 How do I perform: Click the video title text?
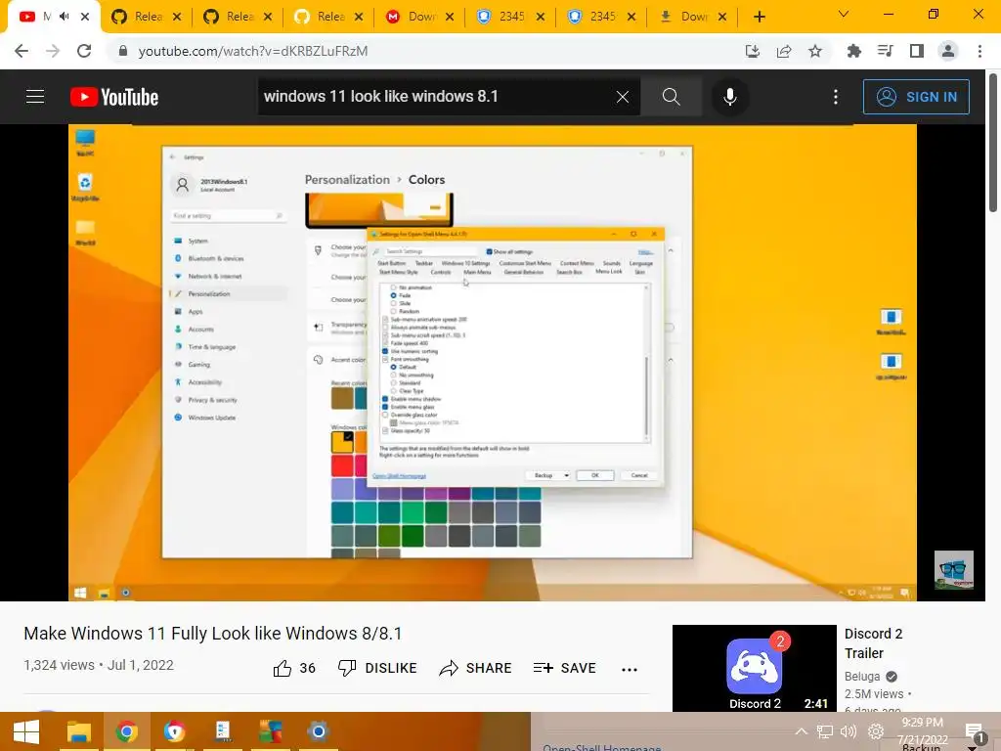click(x=212, y=634)
